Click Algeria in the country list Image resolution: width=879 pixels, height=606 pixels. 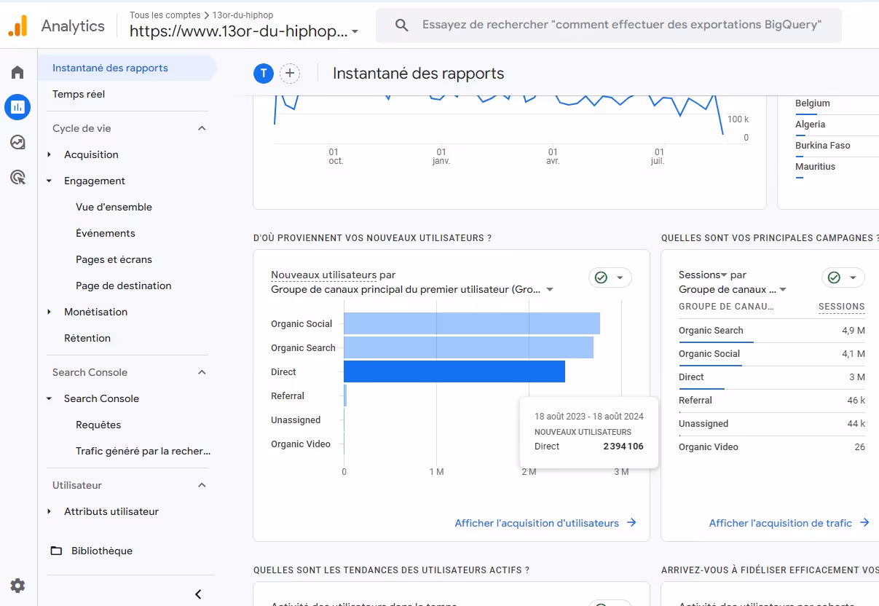pyautogui.click(x=810, y=124)
